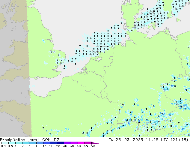Click the '0.5' legend scale label
The image size is (190, 147).
(10, 146)
